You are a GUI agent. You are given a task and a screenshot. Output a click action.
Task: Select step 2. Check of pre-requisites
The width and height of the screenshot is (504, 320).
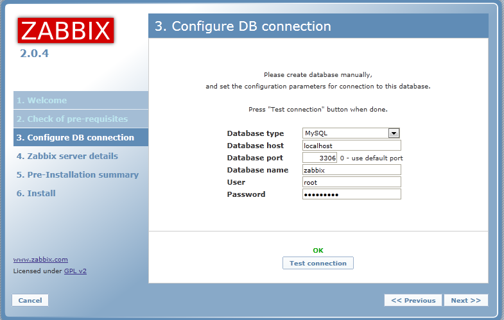coord(81,119)
